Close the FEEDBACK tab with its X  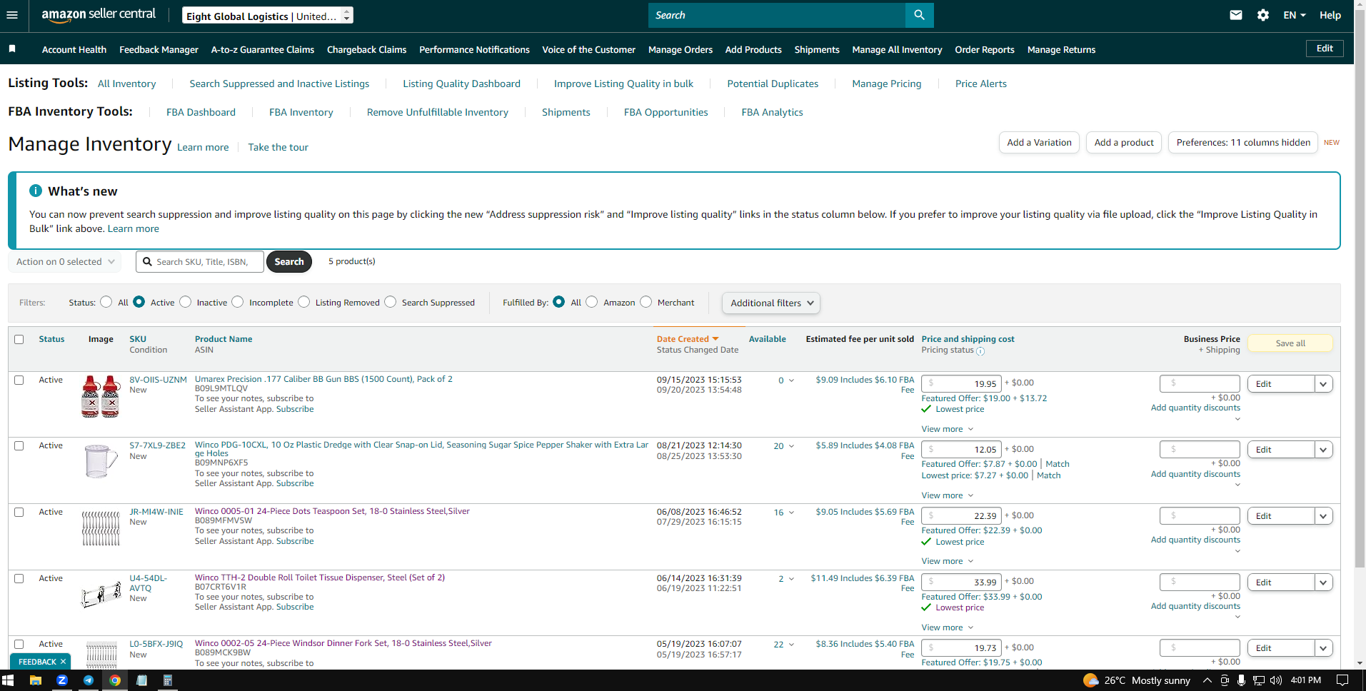(x=63, y=662)
